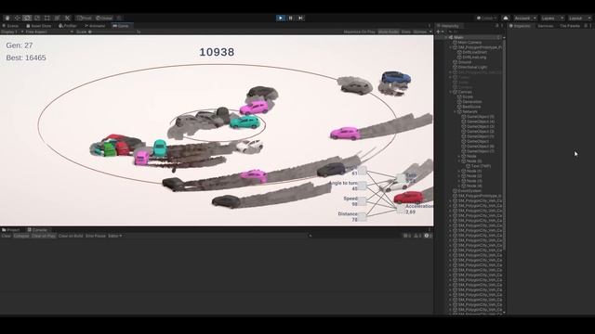Select Main Camera in Hierarchy
The width and height of the screenshot is (595, 334).
469,43
